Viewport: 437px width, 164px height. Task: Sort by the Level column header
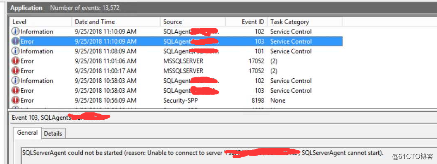pos(41,22)
